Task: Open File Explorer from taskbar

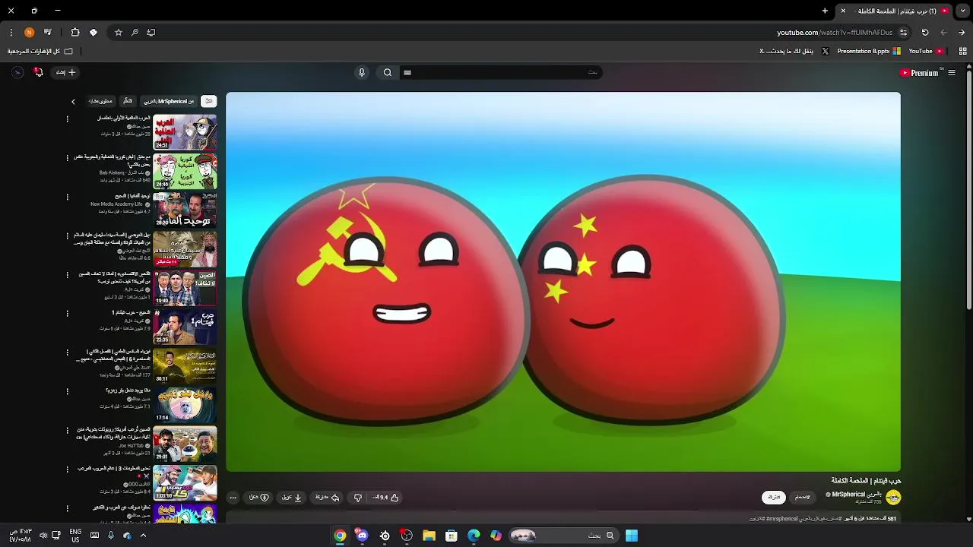Action: point(429,536)
